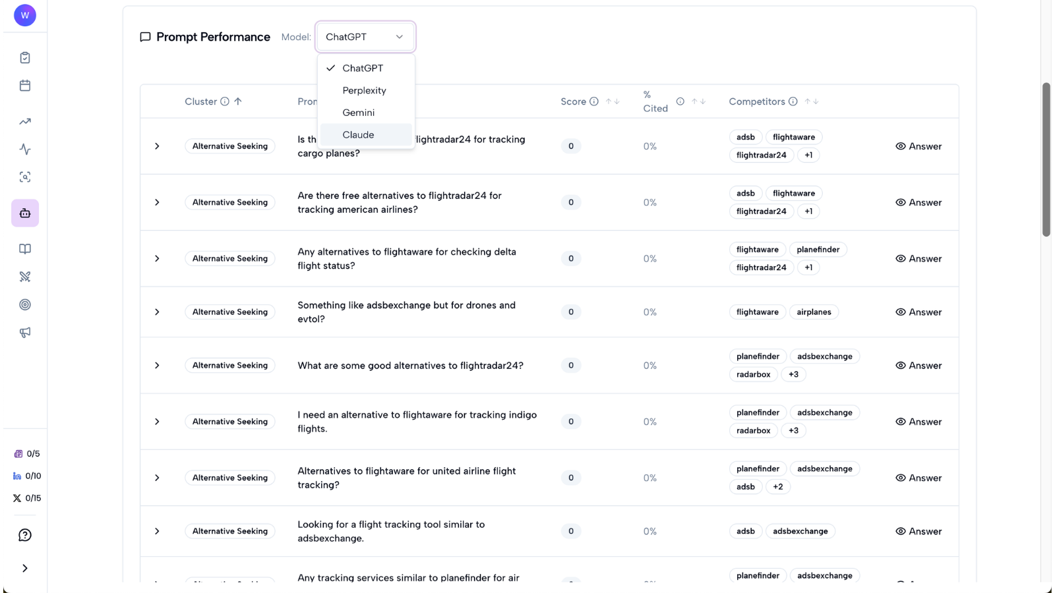The image size is (1055, 593).
Task: Open the megaphone sidebar icon
Action: [x=25, y=333]
